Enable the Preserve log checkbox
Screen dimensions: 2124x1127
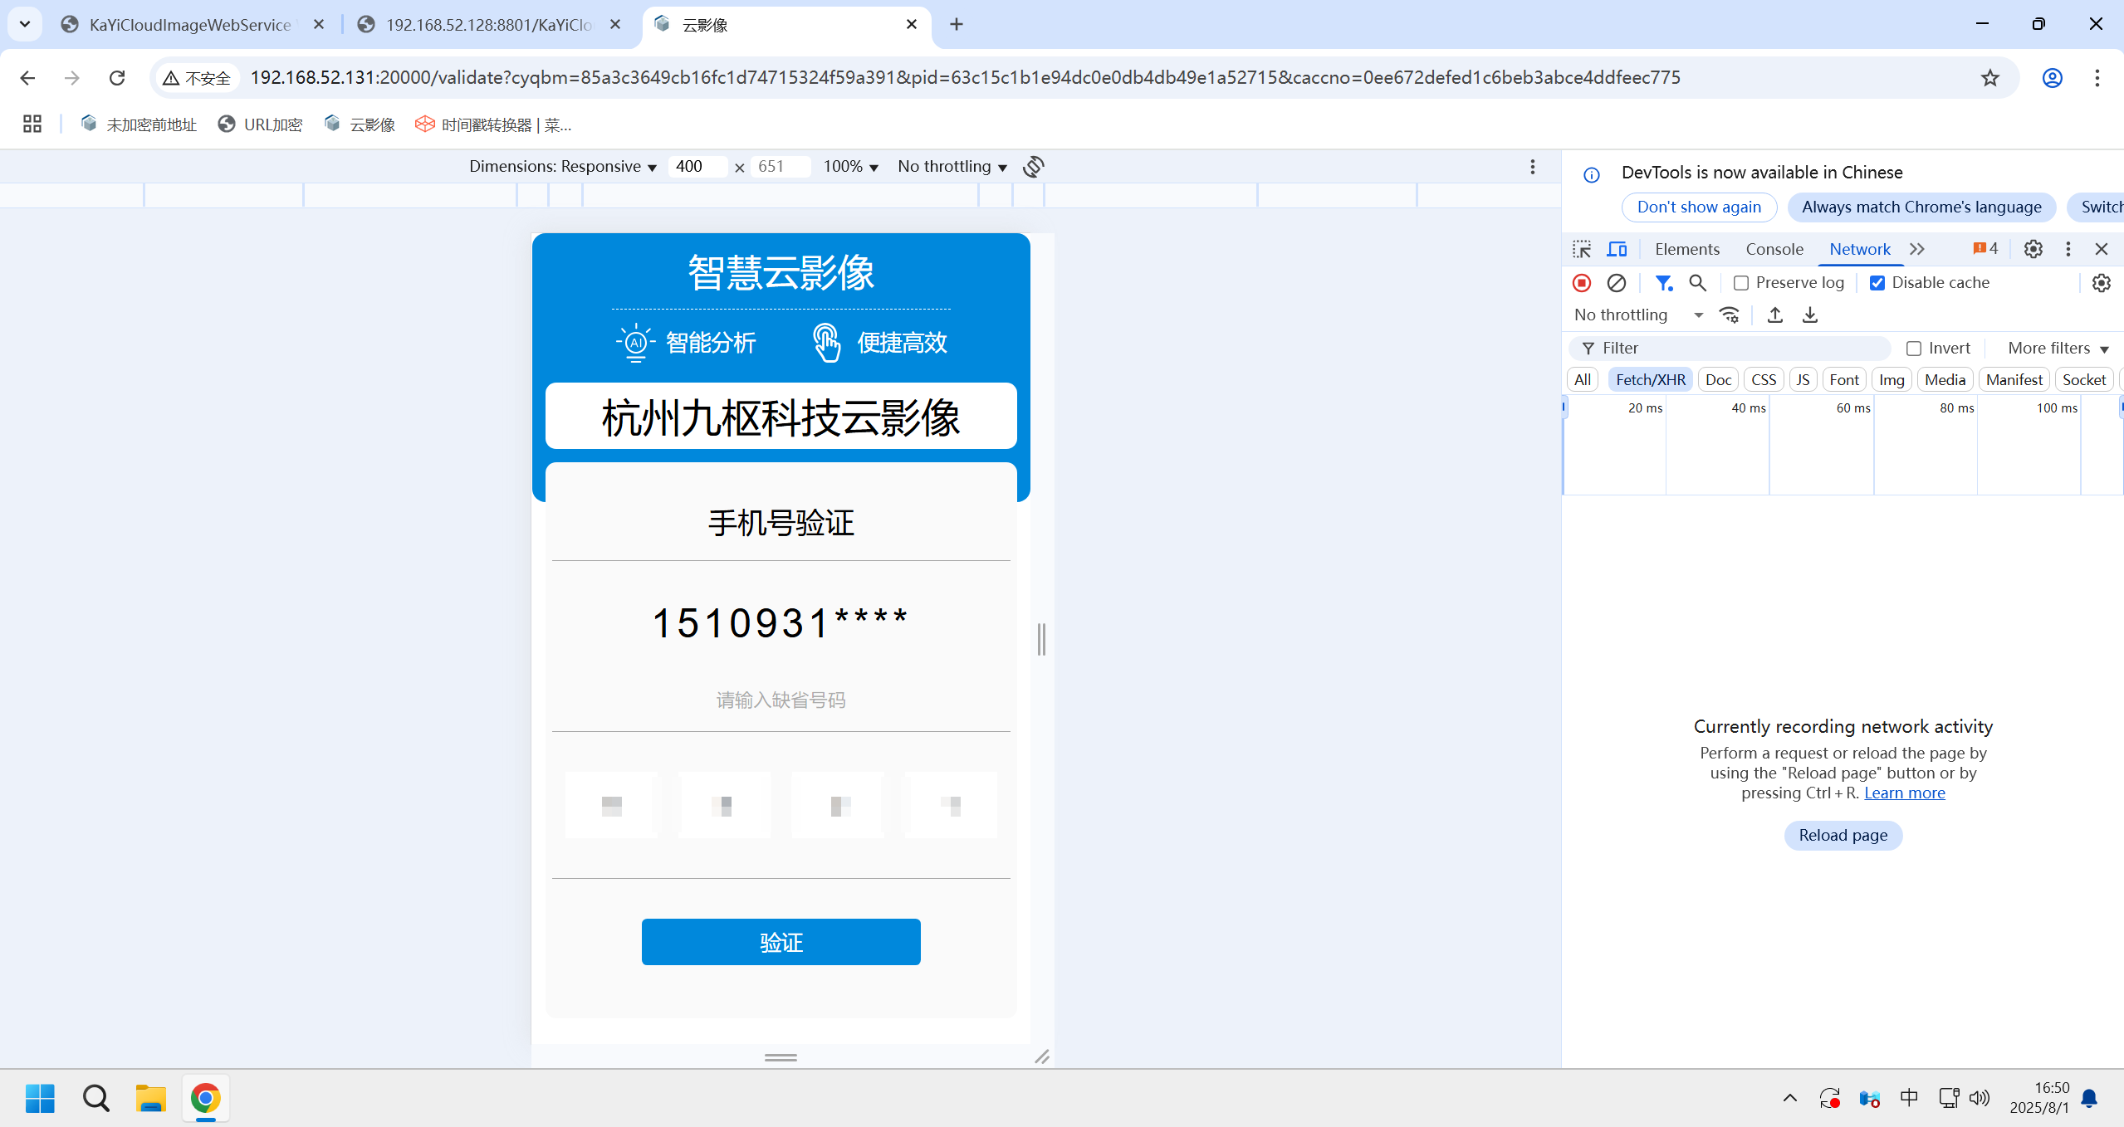tap(1742, 283)
